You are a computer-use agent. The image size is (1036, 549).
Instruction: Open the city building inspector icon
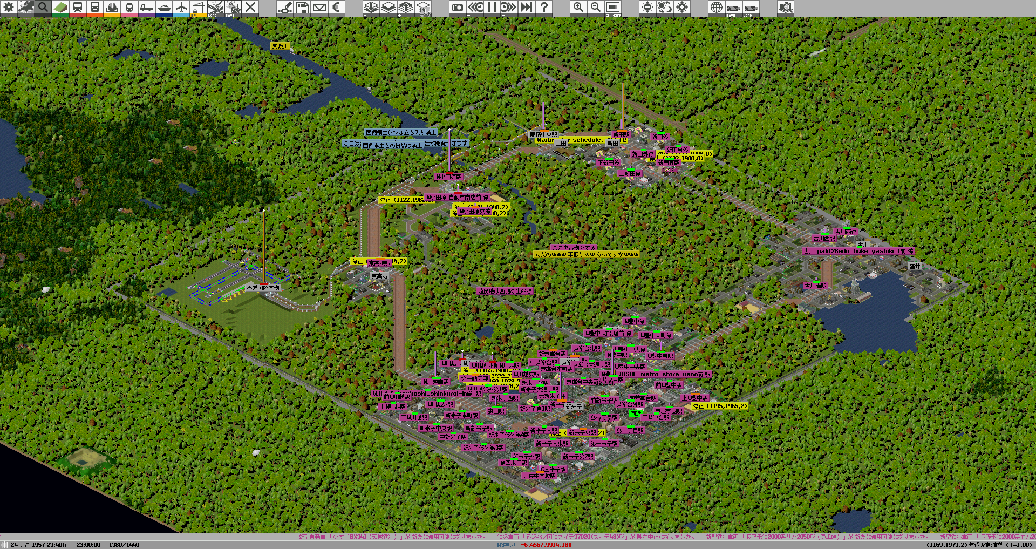tap(786, 8)
